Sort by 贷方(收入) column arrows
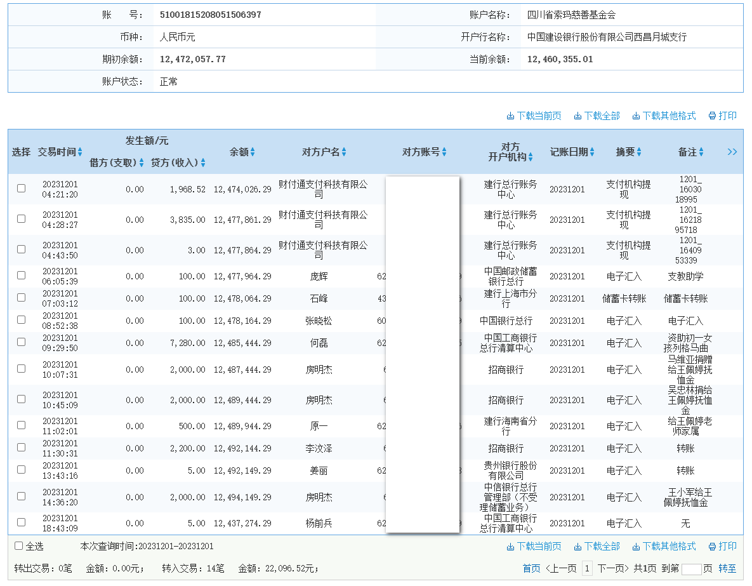Viewport: 752px width, 586px height. click(203, 163)
